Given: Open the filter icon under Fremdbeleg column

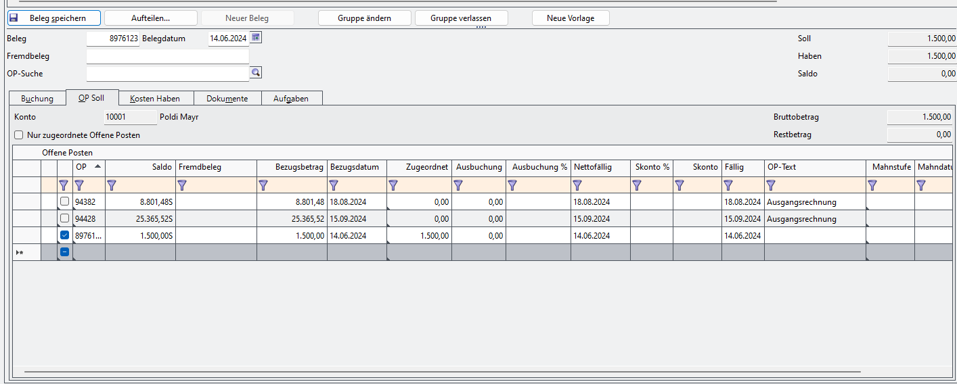Looking at the screenshot, I should (x=182, y=185).
